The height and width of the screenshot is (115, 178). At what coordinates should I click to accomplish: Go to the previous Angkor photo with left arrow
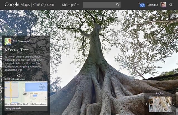pyautogui.click(x=147, y=104)
